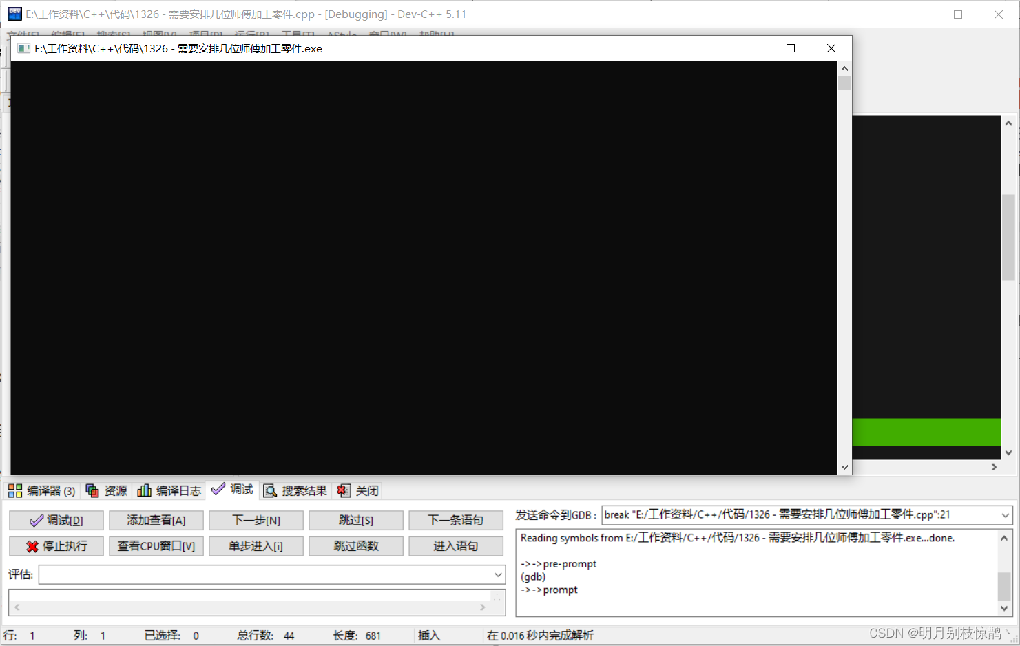Click the editor vertical scrollbar thumb

pos(1008,238)
